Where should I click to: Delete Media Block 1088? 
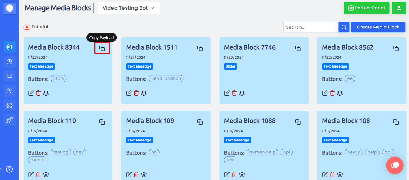click(x=234, y=175)
